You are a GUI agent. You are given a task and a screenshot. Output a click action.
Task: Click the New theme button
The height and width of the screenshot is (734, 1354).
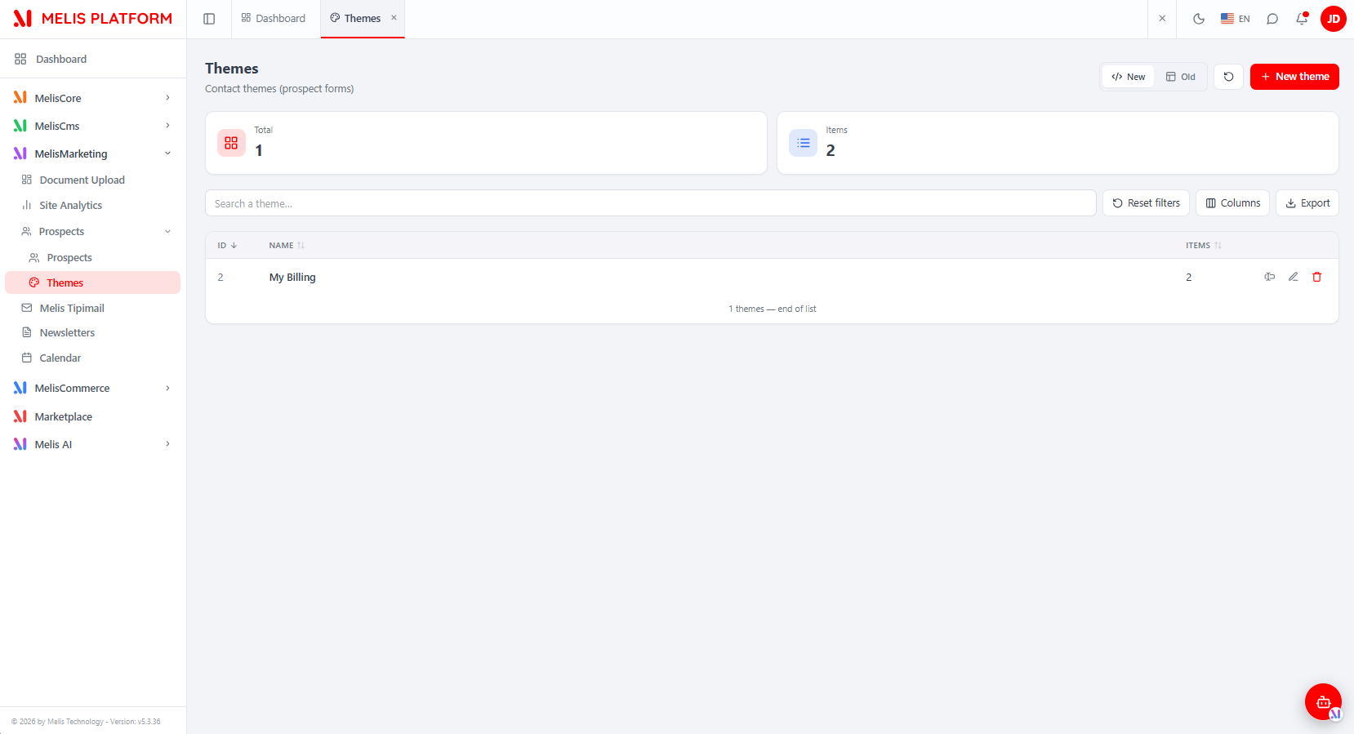tap(1294, 77)
